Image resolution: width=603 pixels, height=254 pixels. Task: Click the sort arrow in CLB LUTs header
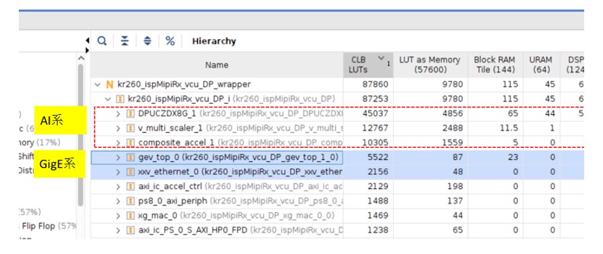381,58
